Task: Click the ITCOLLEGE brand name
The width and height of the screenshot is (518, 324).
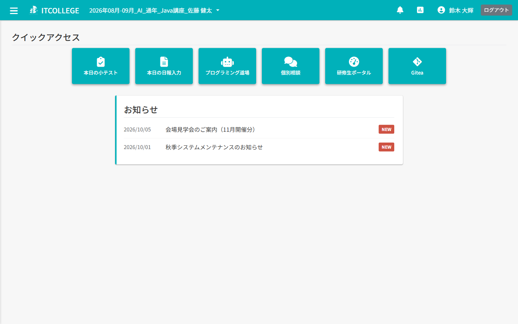Action: tap(60, 10)
